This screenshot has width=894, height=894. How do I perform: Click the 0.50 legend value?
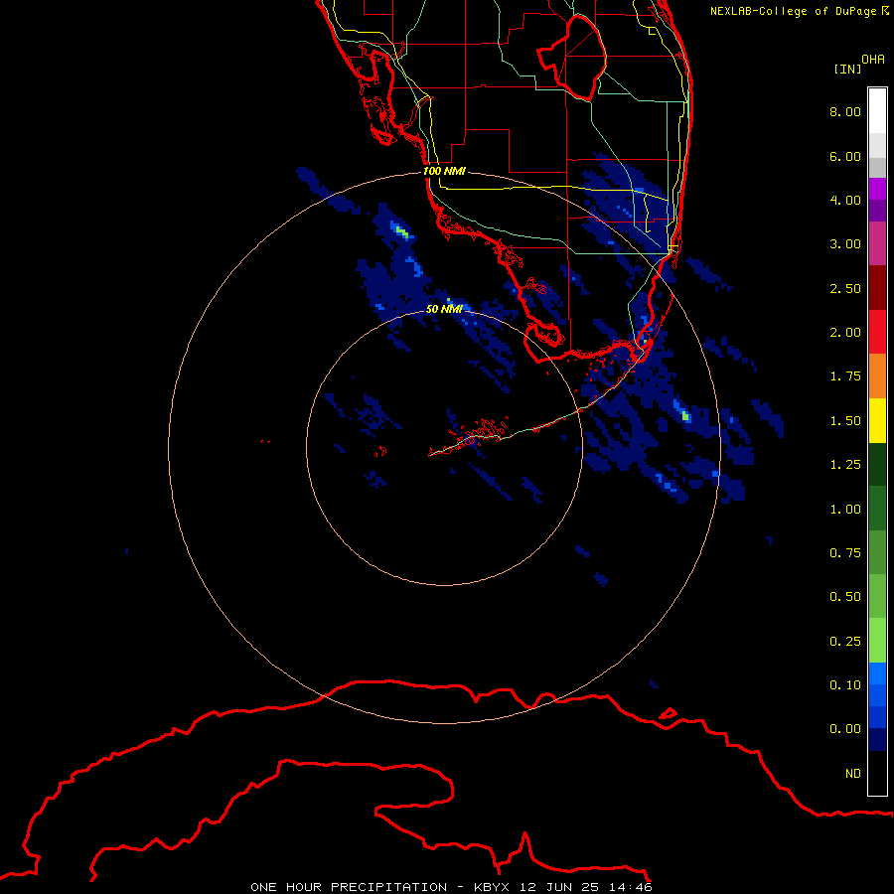[x=845, y=597]
